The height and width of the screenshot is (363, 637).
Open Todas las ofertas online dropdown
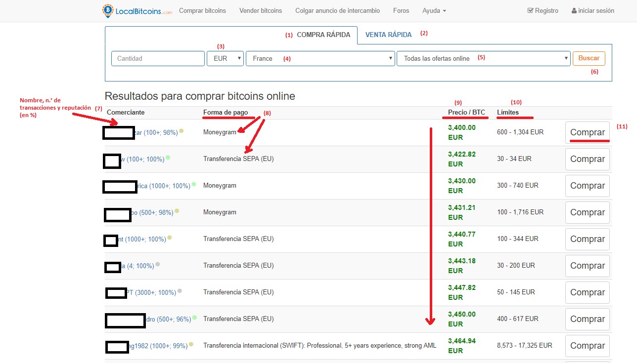pyautogui.click(x=484, y=58)
